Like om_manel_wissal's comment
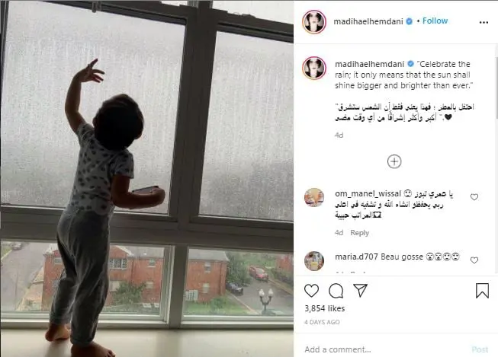The width and height of the screenshot is (498, 357). coord(474,197)
